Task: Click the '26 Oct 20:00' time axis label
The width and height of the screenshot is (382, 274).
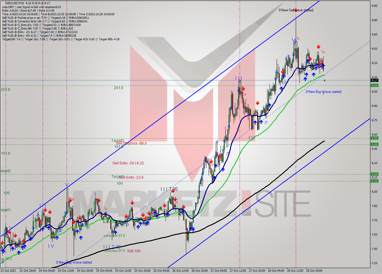Action: [200, 271]
